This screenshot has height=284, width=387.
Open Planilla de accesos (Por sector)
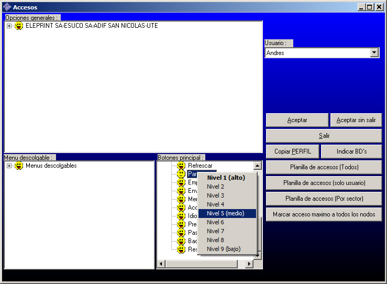click(324, 199)
